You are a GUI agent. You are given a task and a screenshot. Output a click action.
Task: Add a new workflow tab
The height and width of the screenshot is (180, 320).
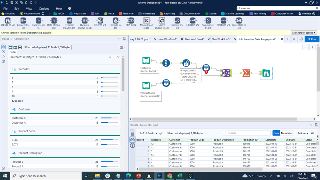point(288,39)
